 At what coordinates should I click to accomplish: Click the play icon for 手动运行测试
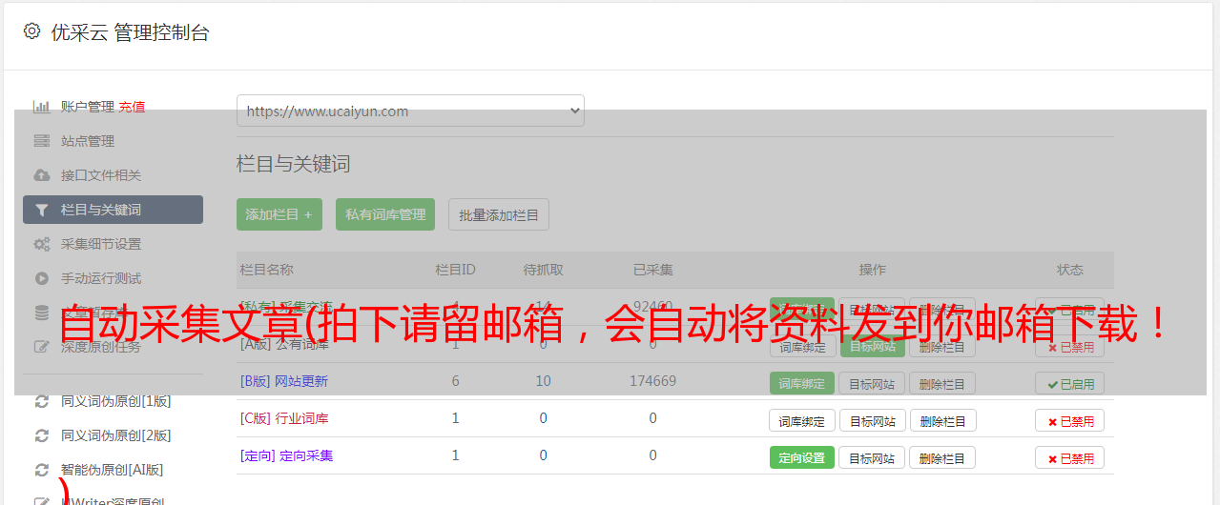click(42, 278)
